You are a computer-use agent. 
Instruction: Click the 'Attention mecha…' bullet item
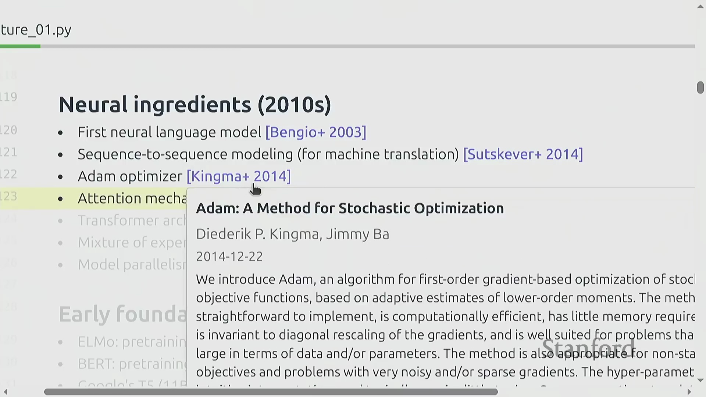[132, 198]
